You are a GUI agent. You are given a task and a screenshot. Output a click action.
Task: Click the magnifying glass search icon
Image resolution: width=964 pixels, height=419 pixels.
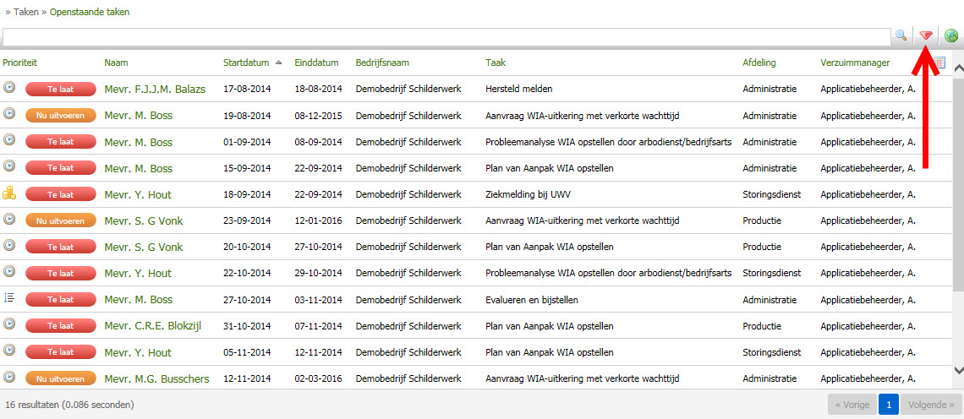pos(901,35)
